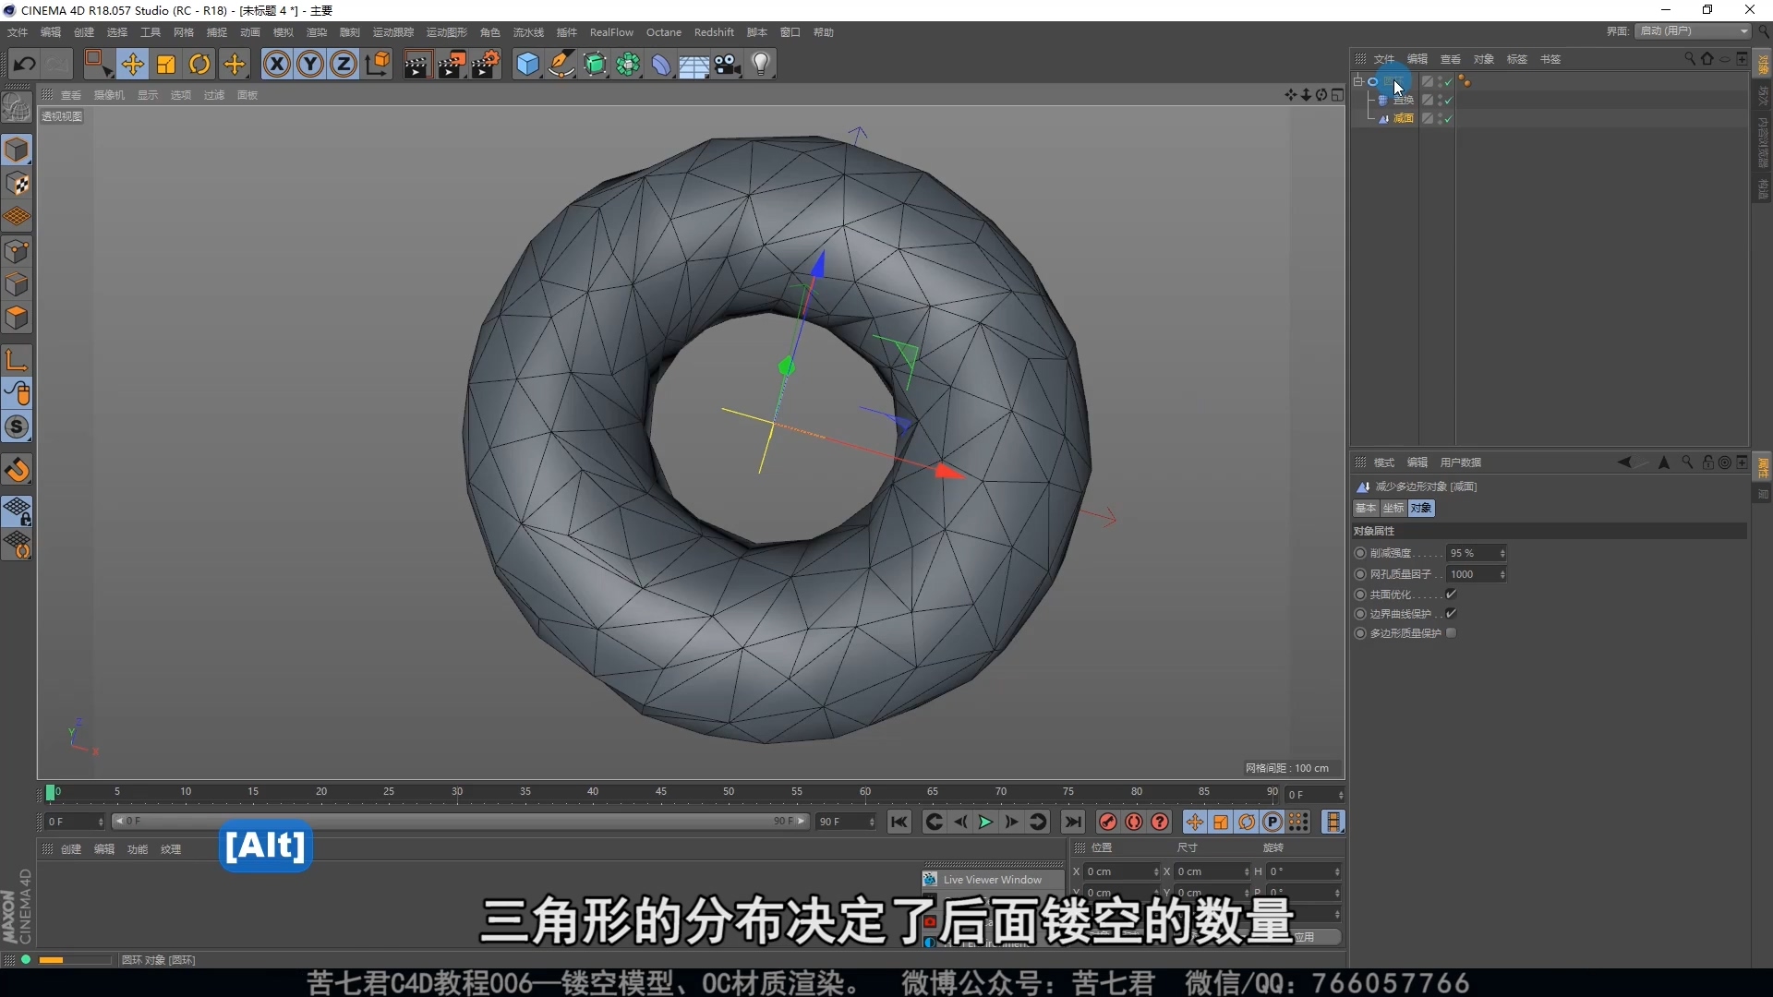Render to Picture Viewer

click(x=452, y=64)
